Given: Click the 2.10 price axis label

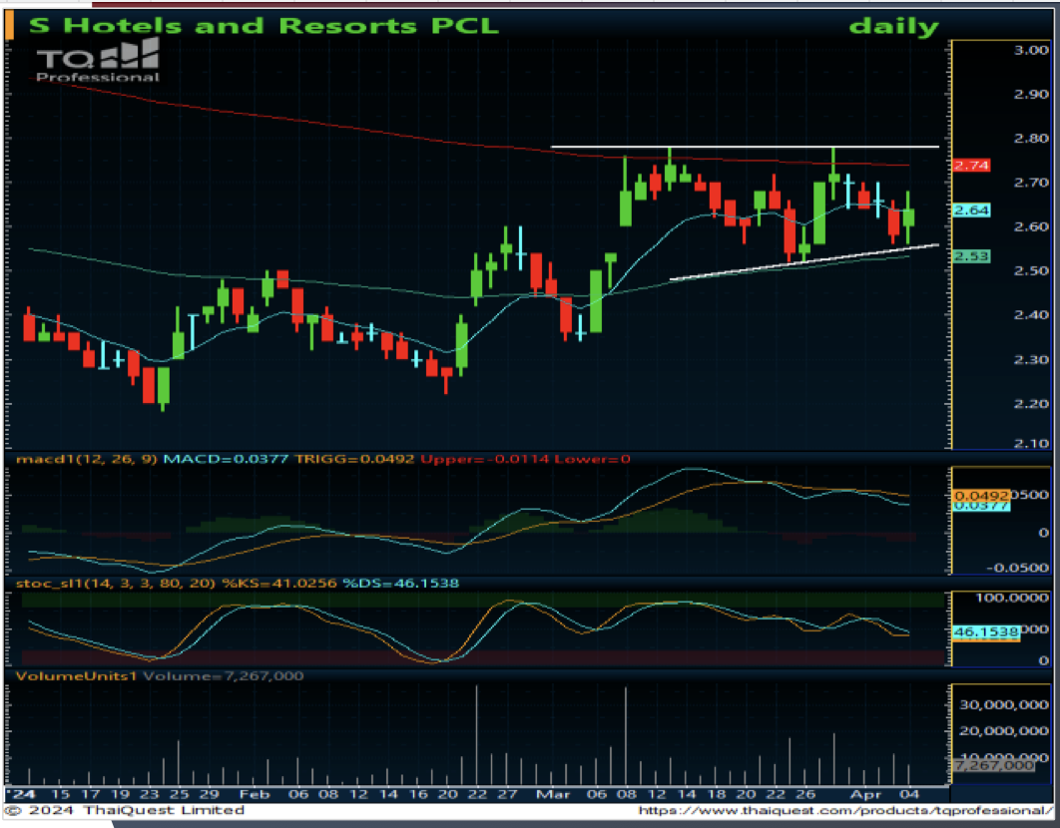Looking at the screenshot, I should [1031, 443].
